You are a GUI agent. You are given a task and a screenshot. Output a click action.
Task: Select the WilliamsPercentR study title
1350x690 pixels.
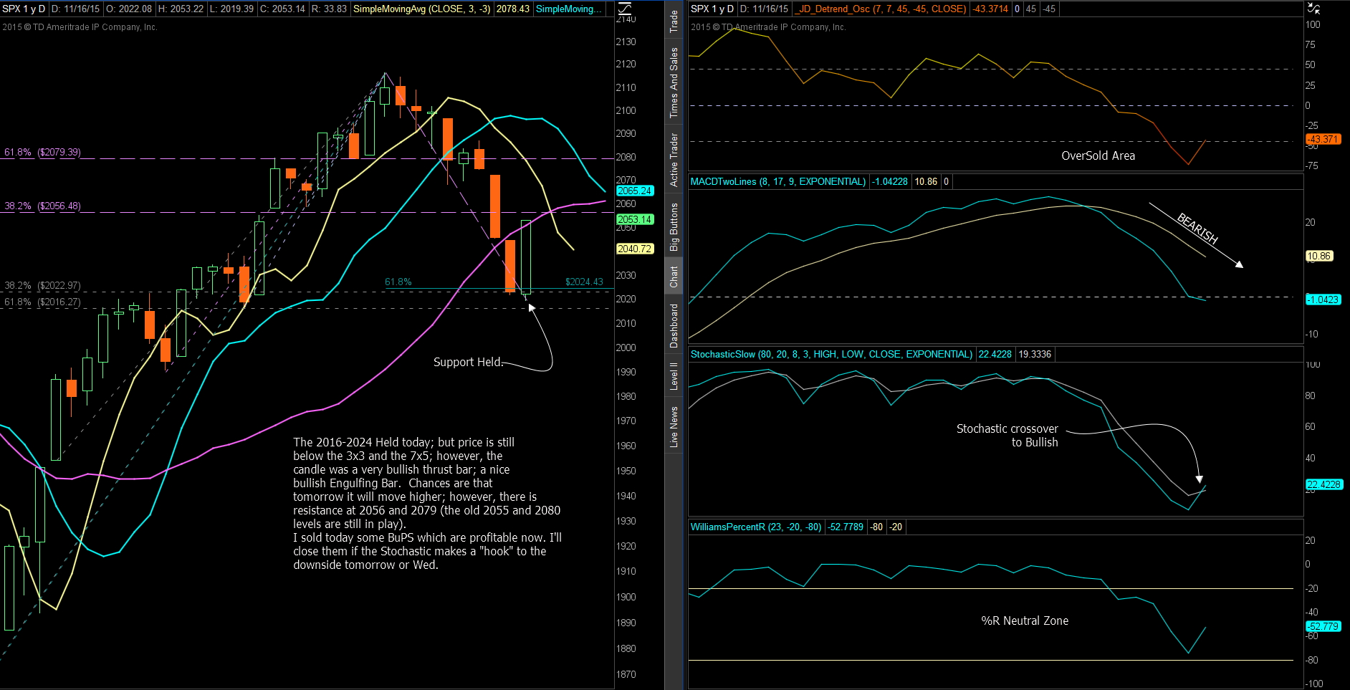(755, 527)
